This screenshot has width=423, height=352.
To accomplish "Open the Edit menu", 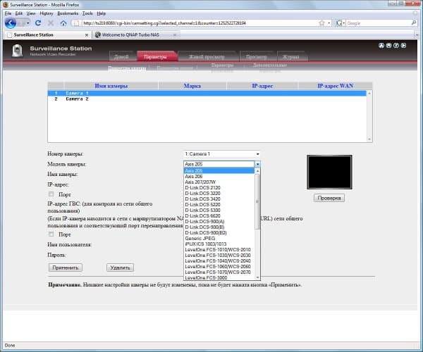I will click(19, 13).
